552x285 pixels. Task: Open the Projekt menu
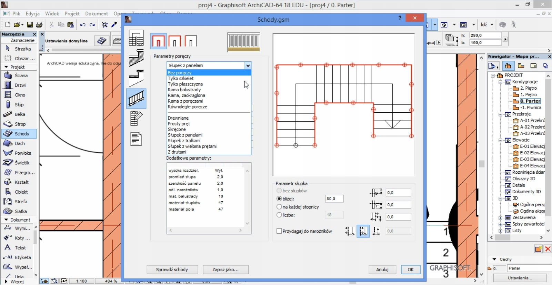tap(72, 13)
